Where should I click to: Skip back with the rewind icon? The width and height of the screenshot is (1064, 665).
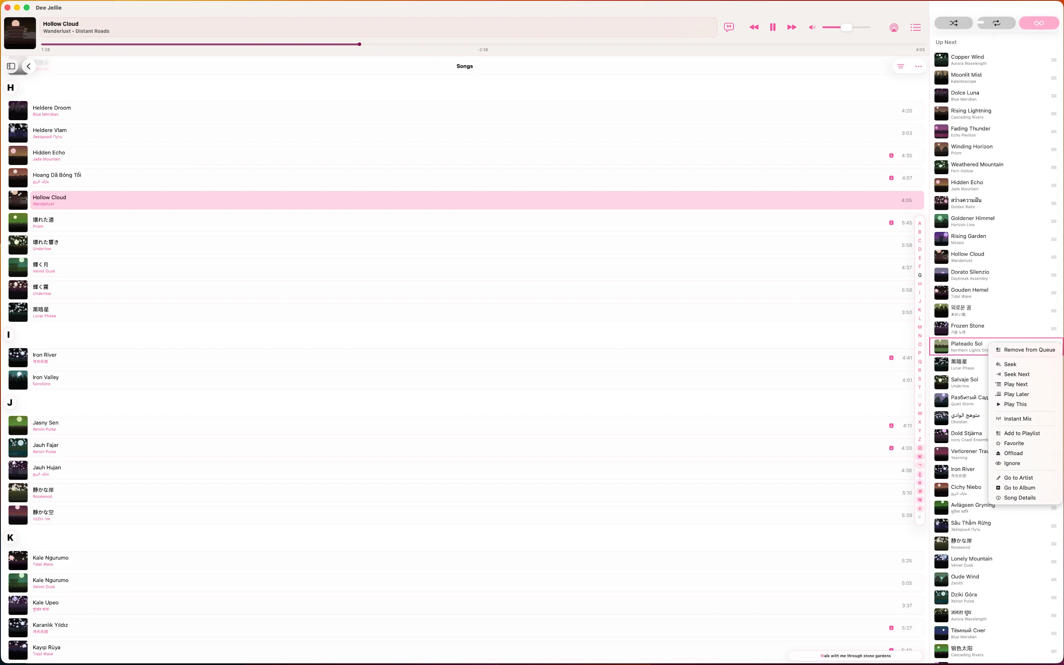(x=754, y=27)
